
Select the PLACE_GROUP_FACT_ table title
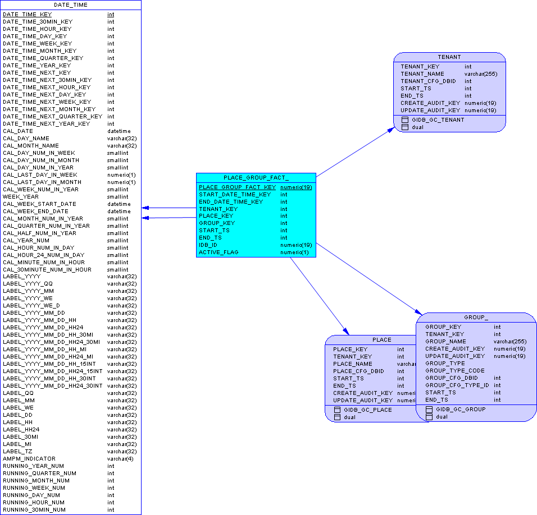[256, 178]
